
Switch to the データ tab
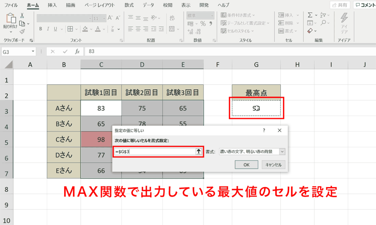148,5
